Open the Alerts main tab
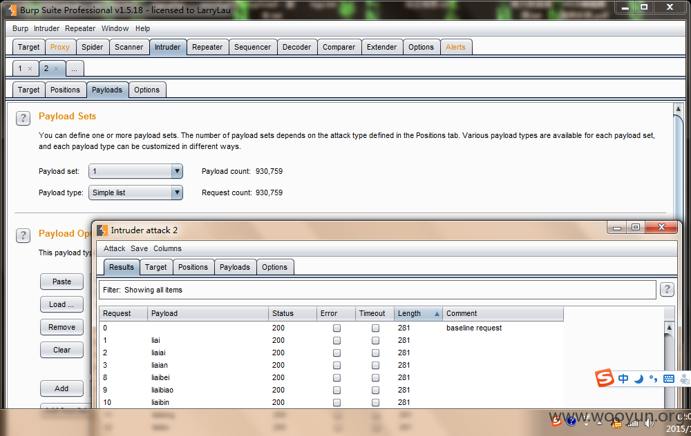Image resolution: width=691 pixels, height=436 pixels. [455, 47]
